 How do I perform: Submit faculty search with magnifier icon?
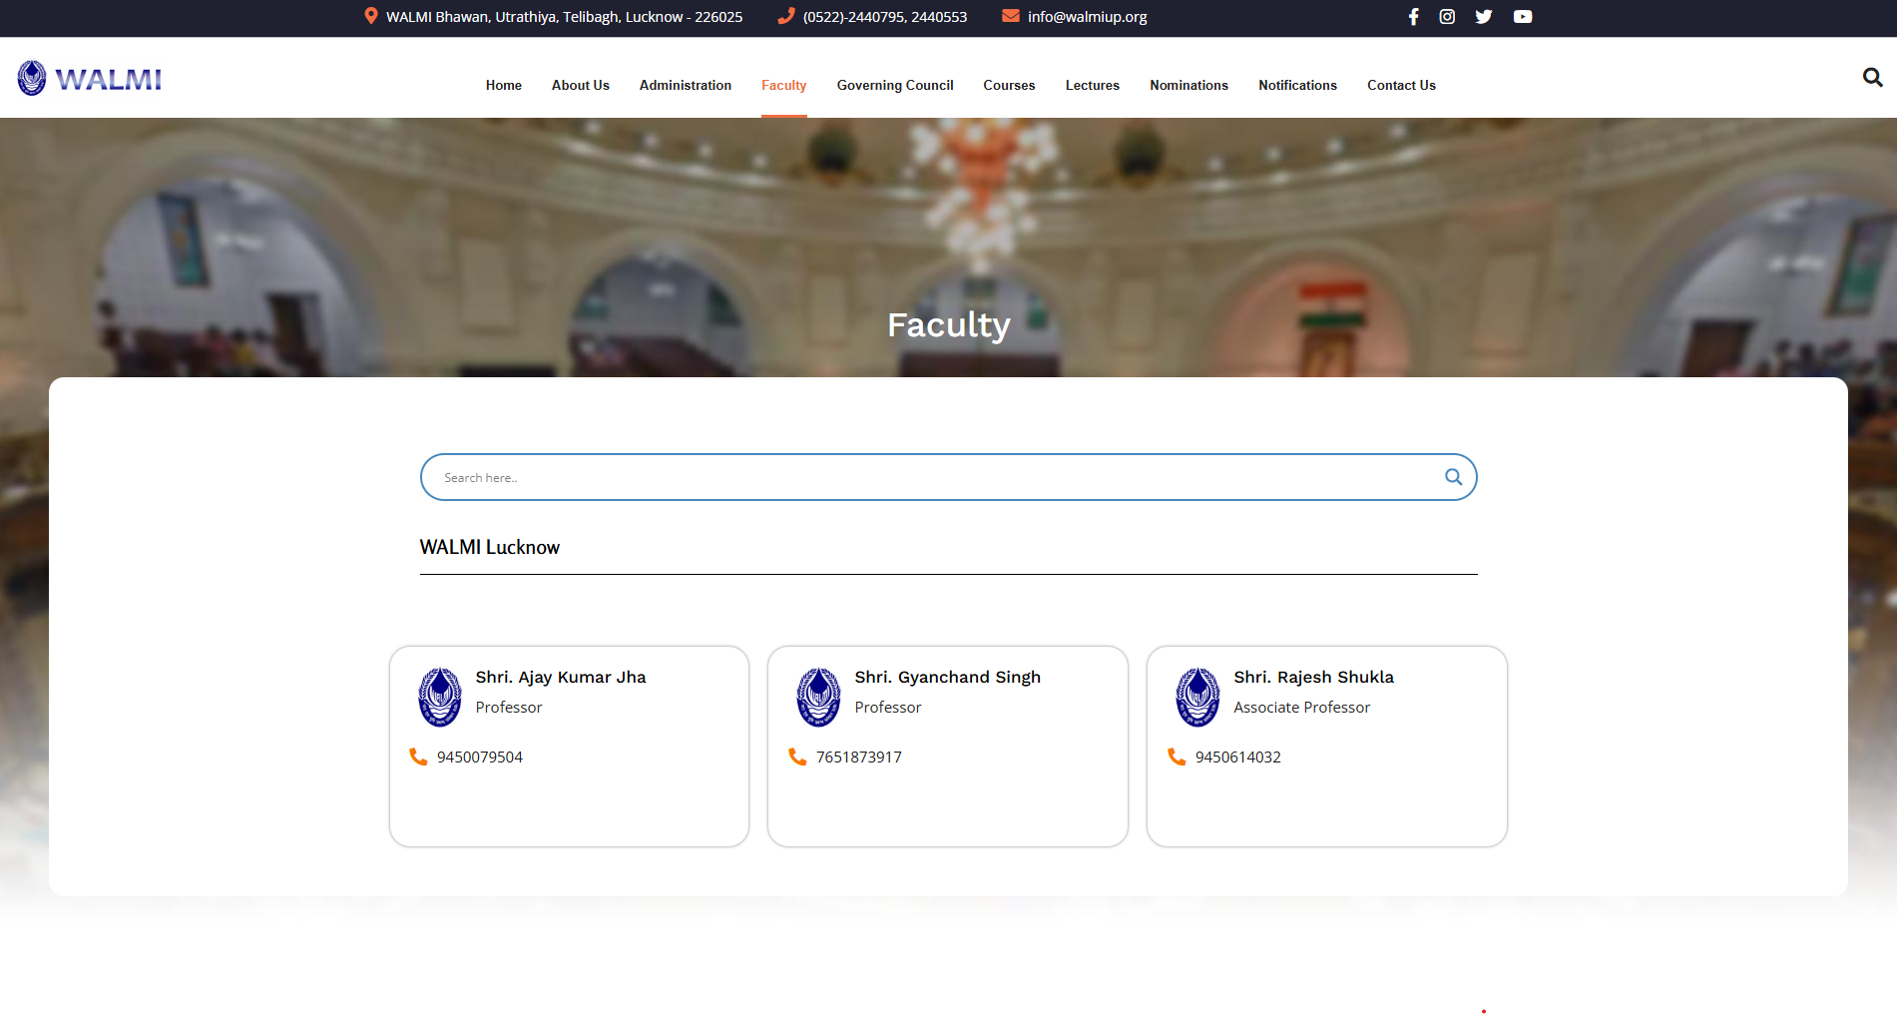click(x=1453, y=477)
